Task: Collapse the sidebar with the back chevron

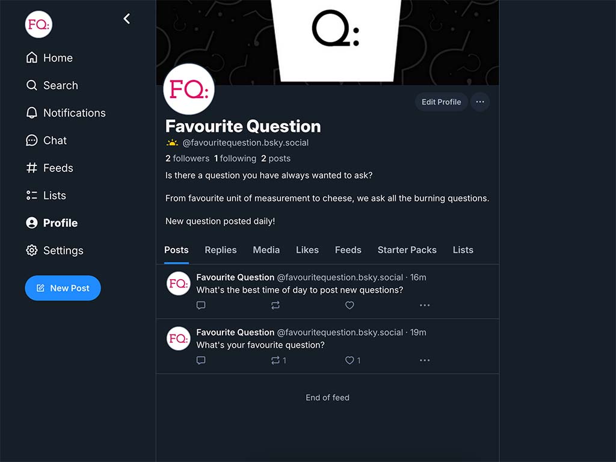Action: (x=126, y=19)
